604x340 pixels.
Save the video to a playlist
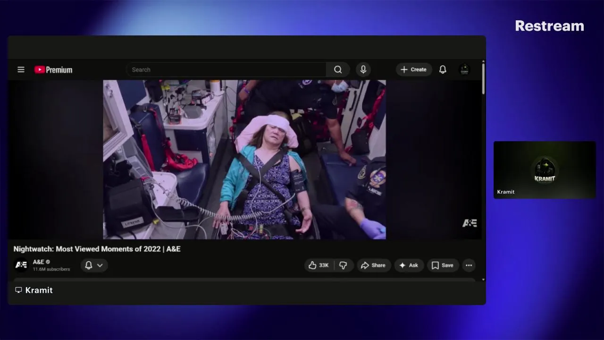click(x=443, y=265)
